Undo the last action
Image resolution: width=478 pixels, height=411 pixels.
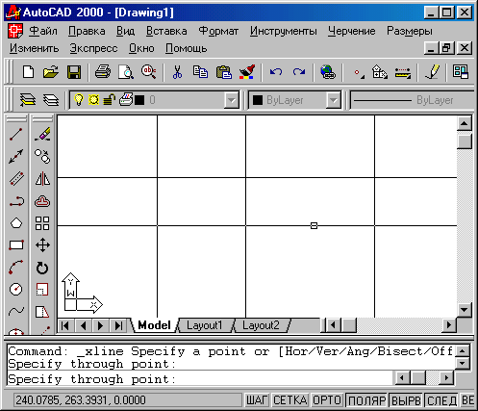click(x=276, y=71)
